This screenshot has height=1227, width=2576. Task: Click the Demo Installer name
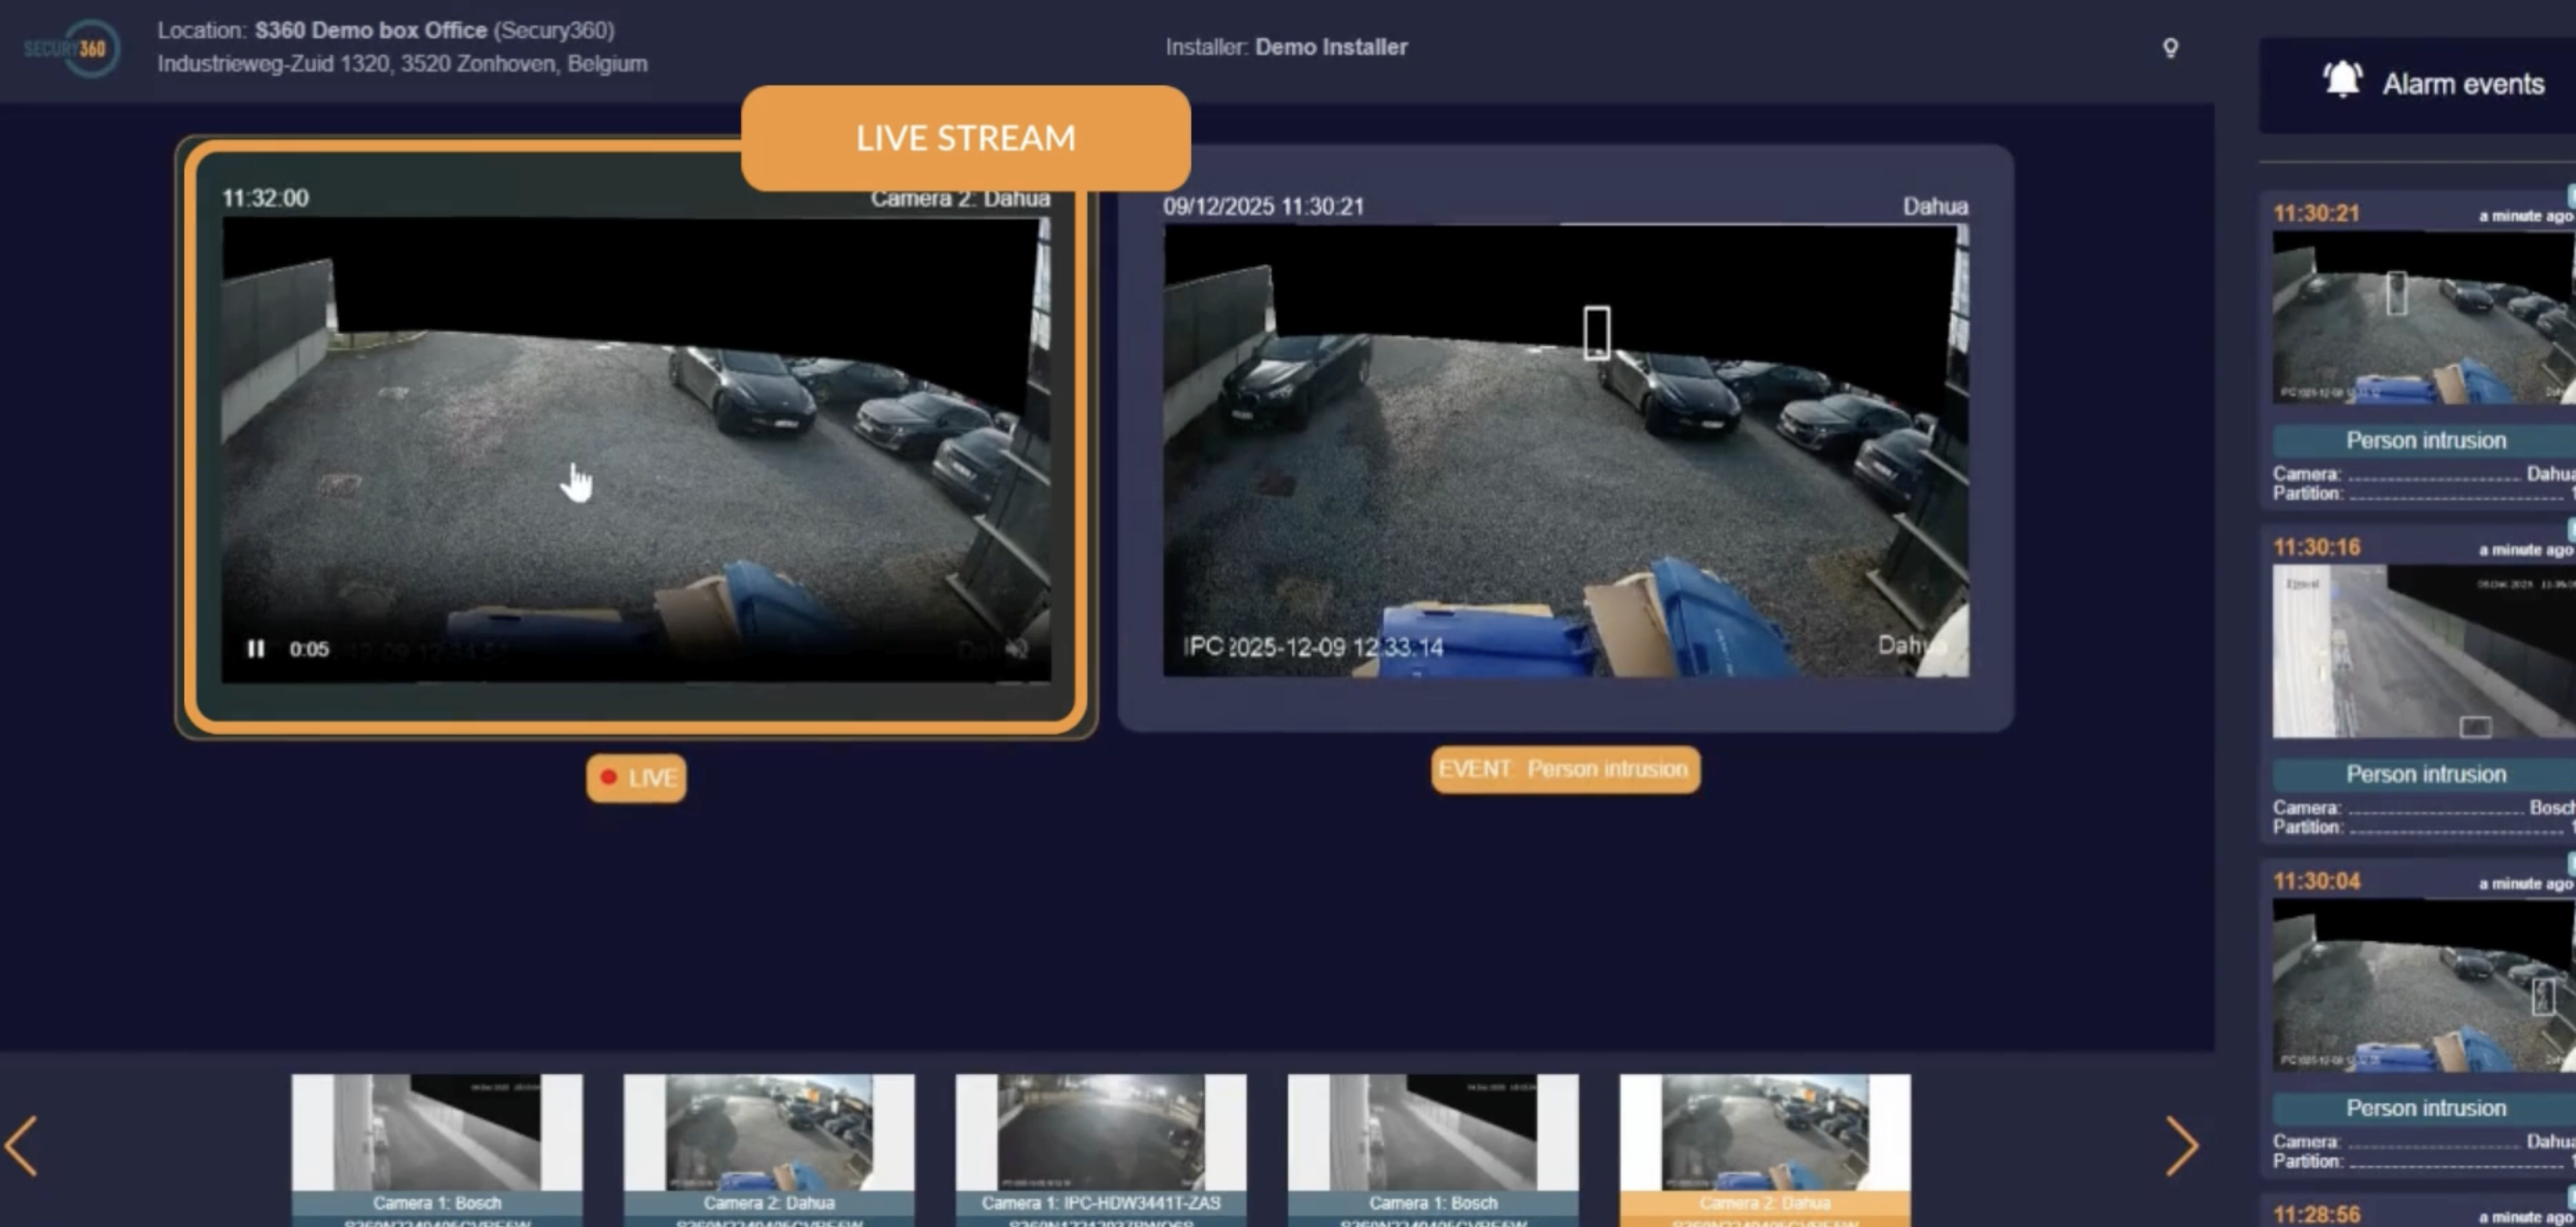pyautogui.click(x=1331, y=47)
